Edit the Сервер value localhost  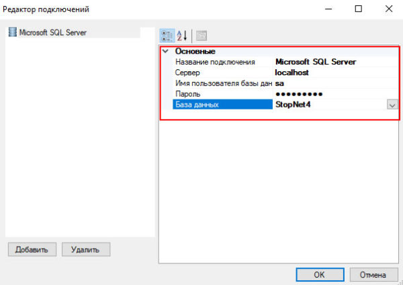(336, 73)
